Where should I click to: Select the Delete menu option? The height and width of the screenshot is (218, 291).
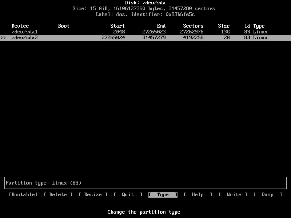[x=58, y=194]
